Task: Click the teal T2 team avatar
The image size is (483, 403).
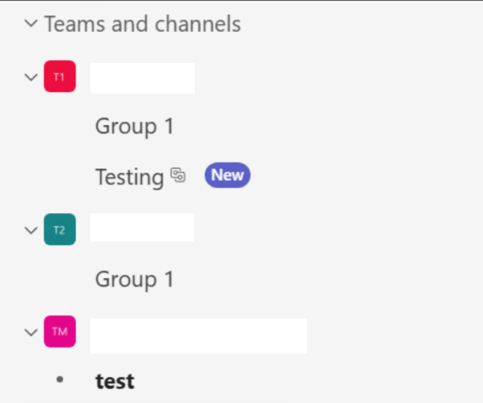Action: (x=59, y=229)
